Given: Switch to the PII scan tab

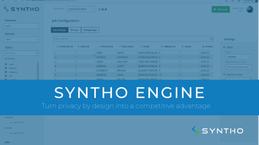Looking at the screenshot, I should (x=74, y=30).
